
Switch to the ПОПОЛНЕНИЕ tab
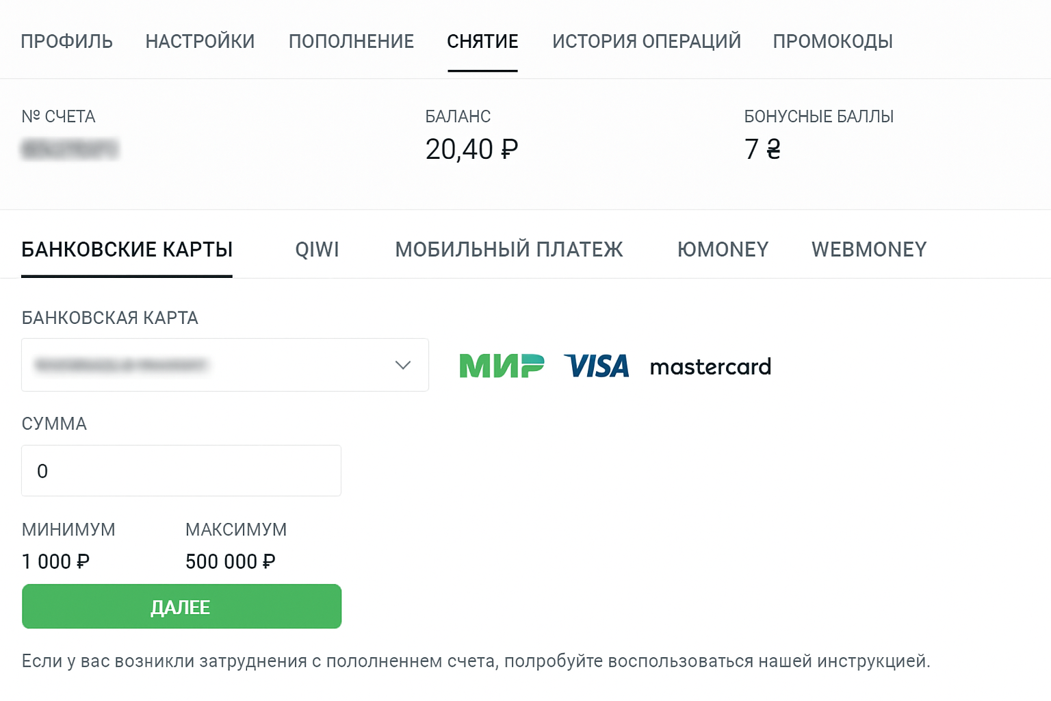tap(351, 41)
